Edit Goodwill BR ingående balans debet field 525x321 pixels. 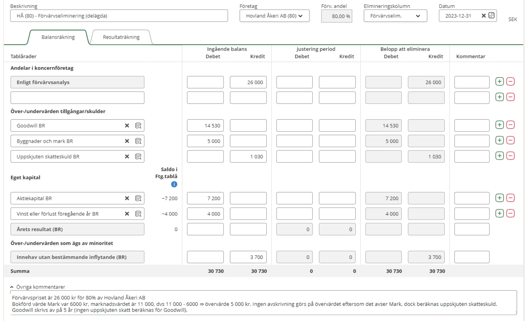(x=205, y=126)
